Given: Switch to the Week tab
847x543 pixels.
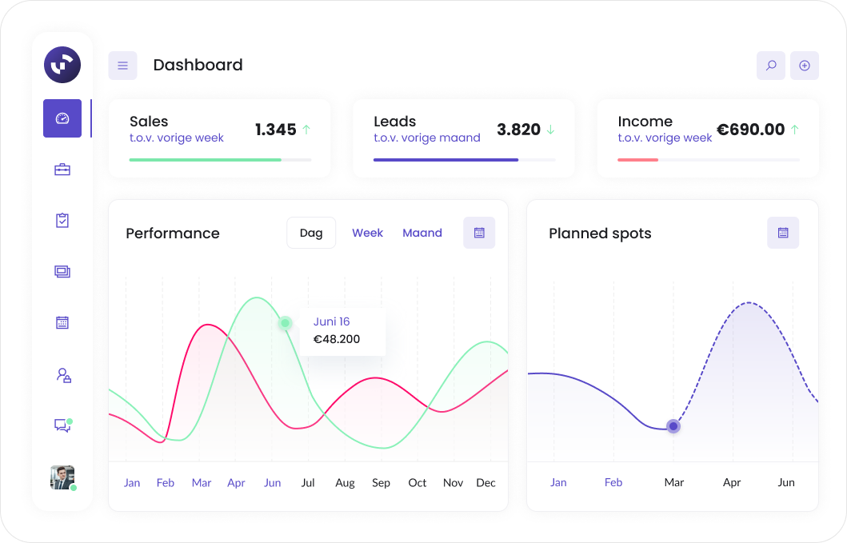Looking at the screenshot, I should 367,233.
